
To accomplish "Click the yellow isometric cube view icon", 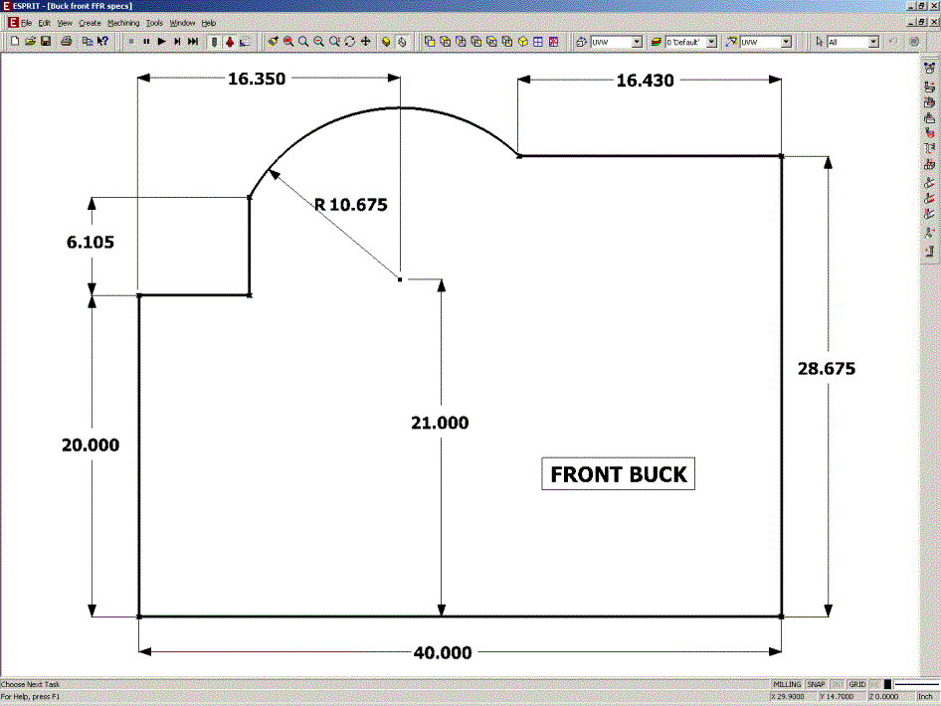I will (x=522, y=42).
